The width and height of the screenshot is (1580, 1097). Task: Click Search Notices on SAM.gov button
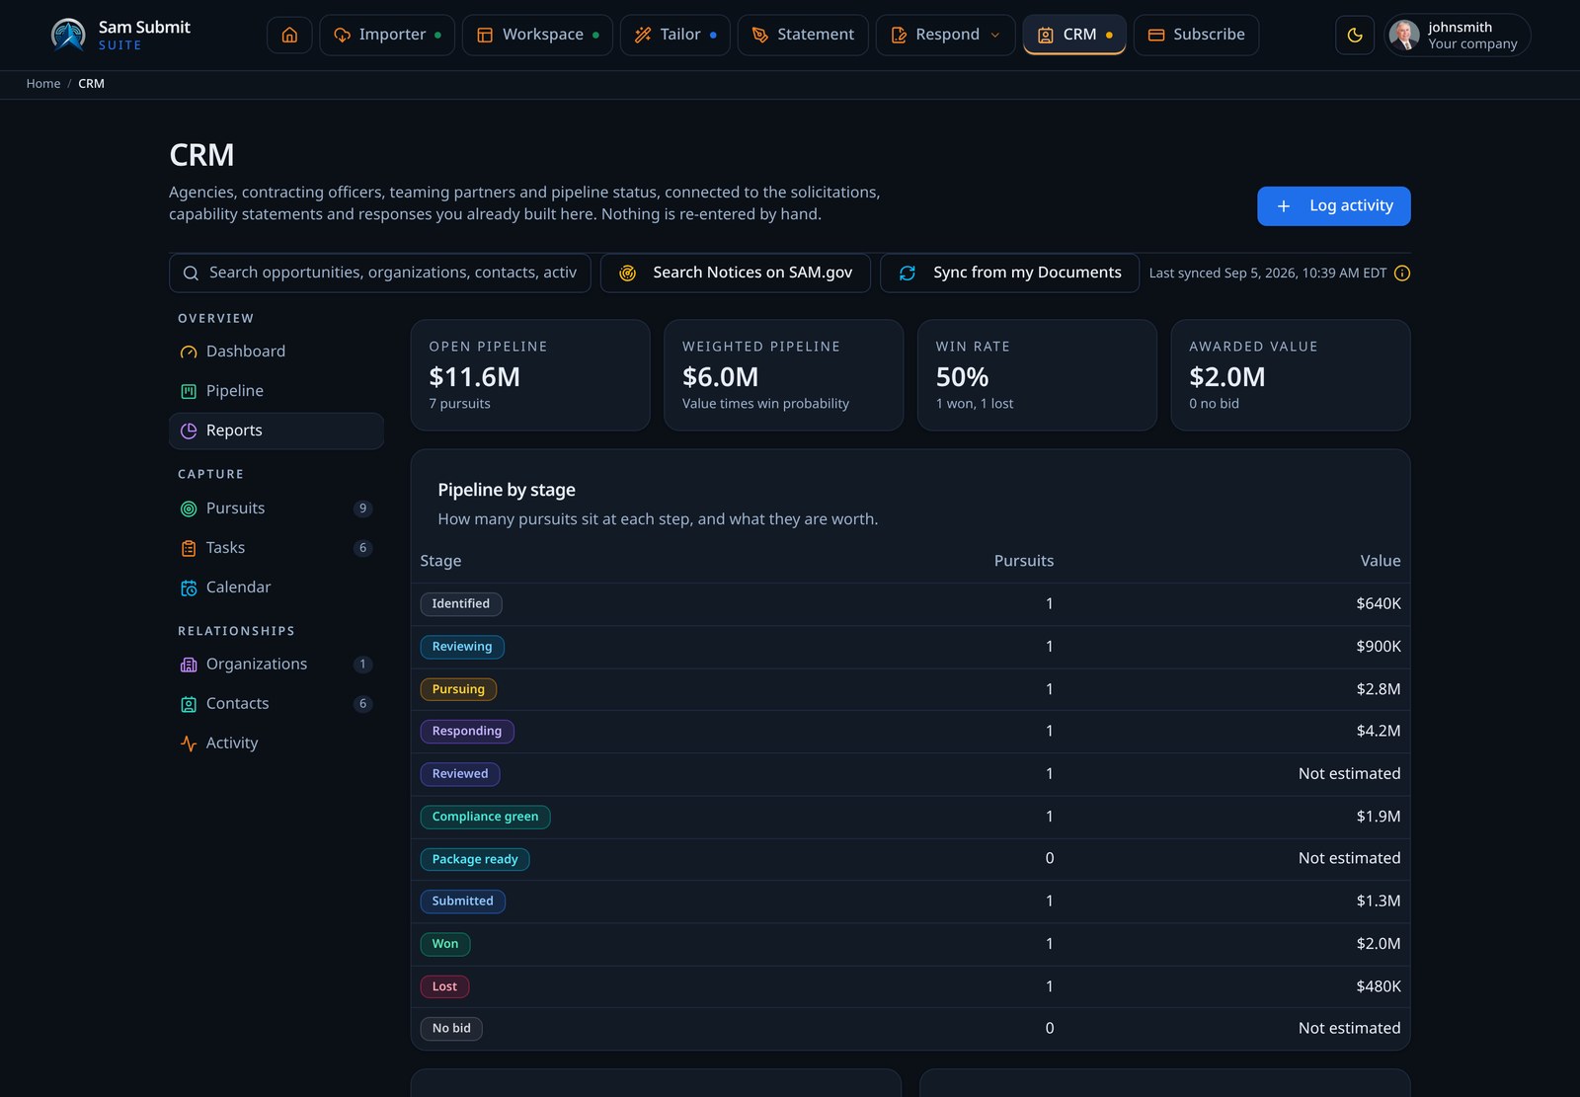736,274
